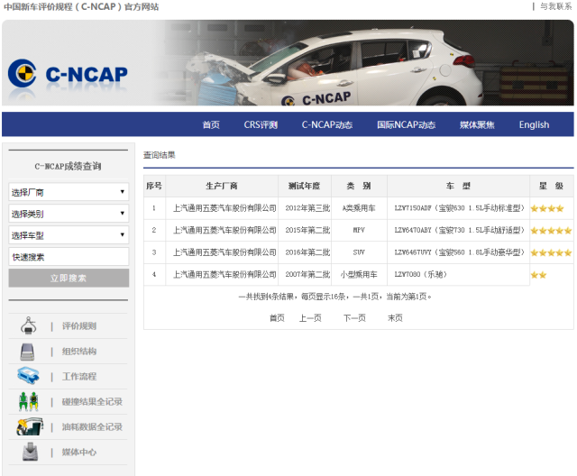This screenshot has width=577, height=476.
Task: Open the 选择厂商 dropdown
Action: [69, 192]
